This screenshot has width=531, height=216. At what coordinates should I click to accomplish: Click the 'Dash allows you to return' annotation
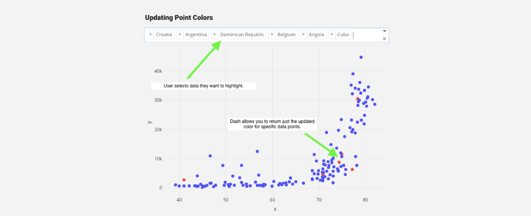pos(272,124)
